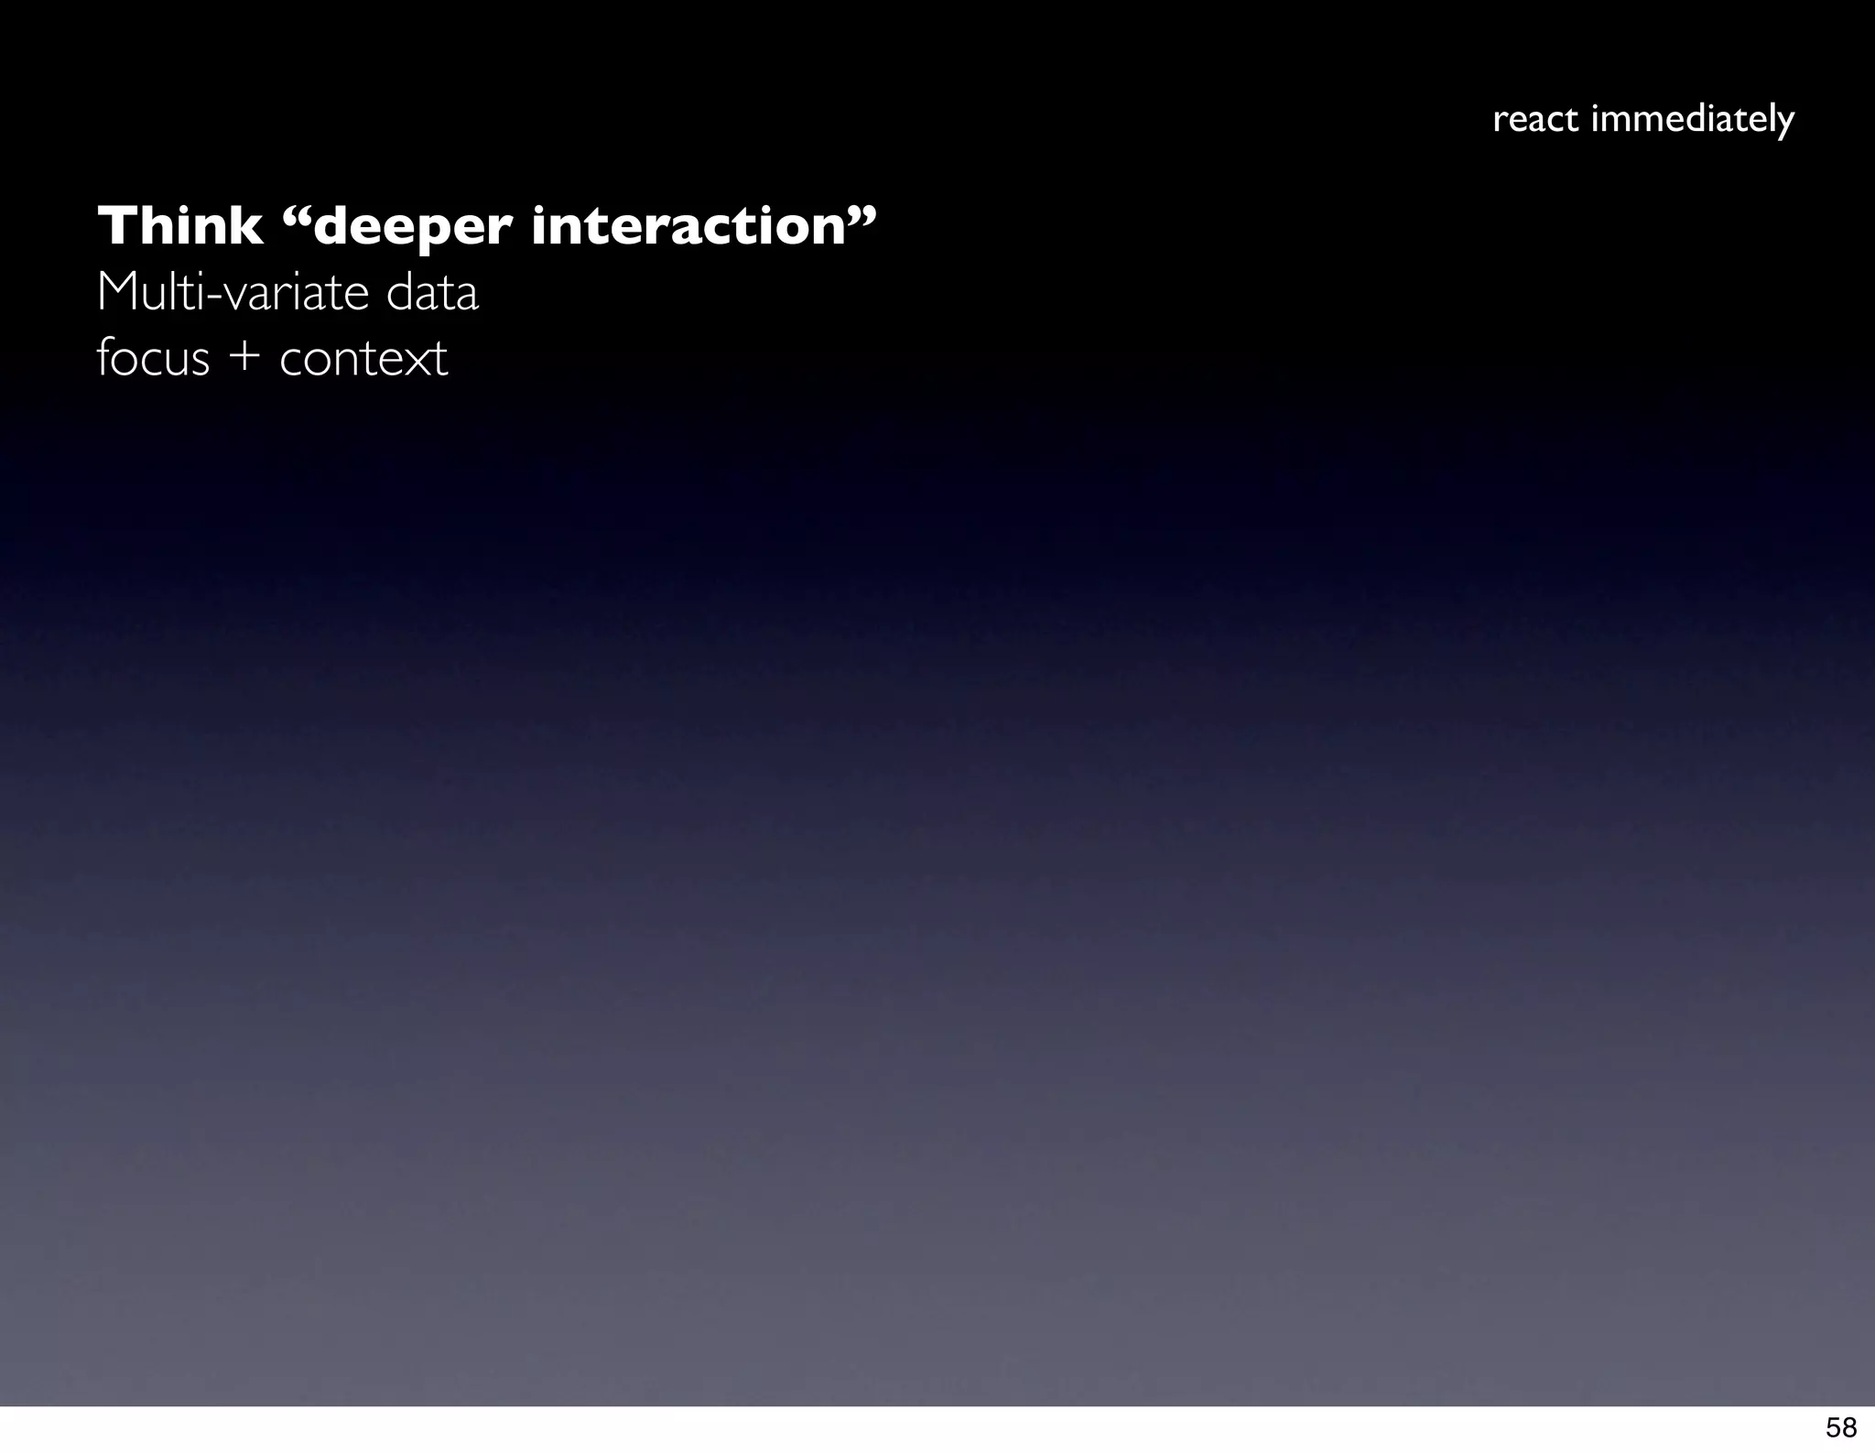Viewport: 1875px width, 1453px height.
Task: Click the 'react immediately' header text
Action: 1643,120
